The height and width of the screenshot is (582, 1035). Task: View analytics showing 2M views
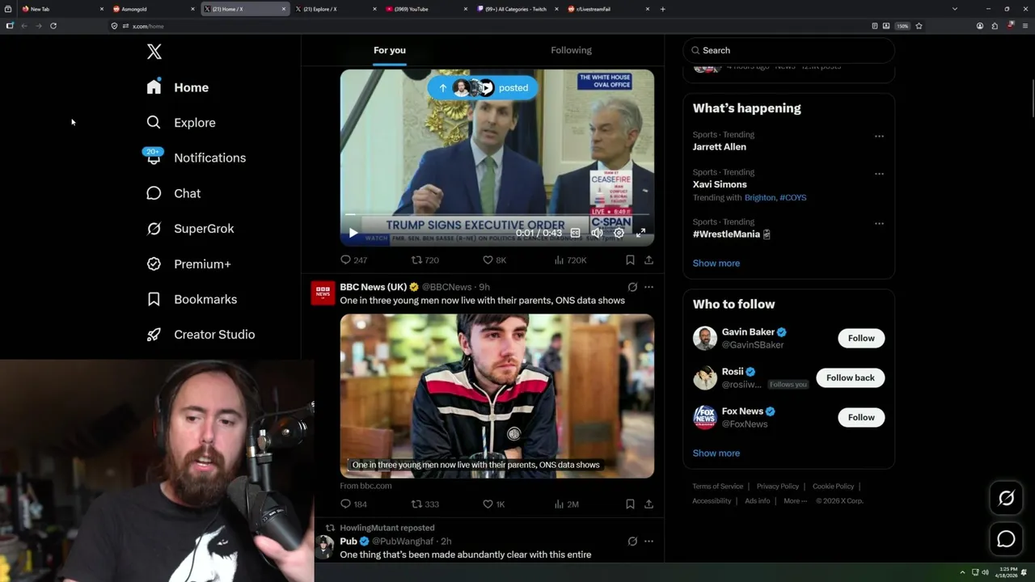[566, 504]
